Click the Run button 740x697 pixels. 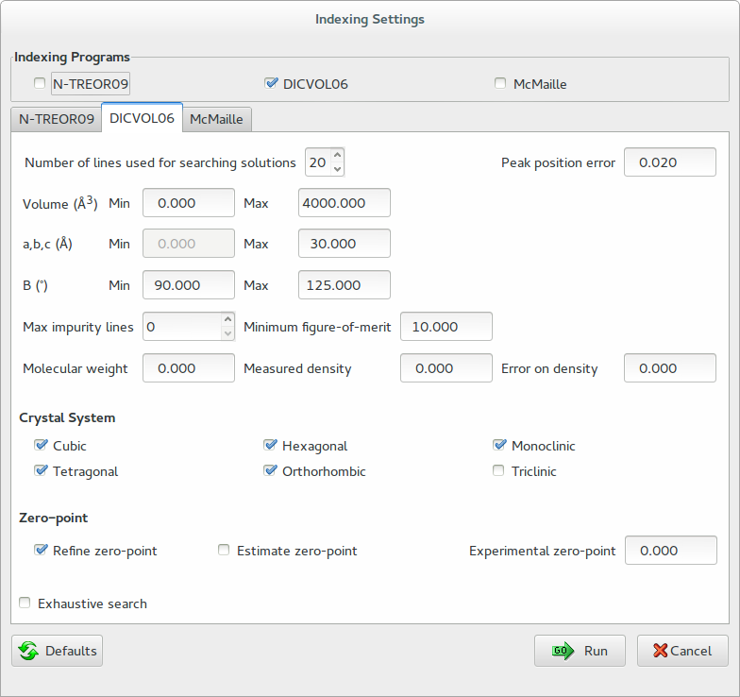coord(580,651)
